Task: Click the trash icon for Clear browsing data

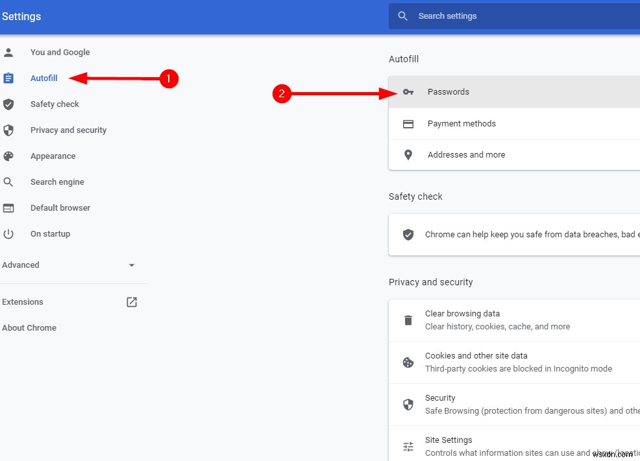Action: point(408,320)
